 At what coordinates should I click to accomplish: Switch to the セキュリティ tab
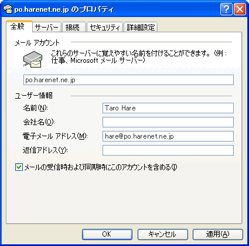coord(105,27)
